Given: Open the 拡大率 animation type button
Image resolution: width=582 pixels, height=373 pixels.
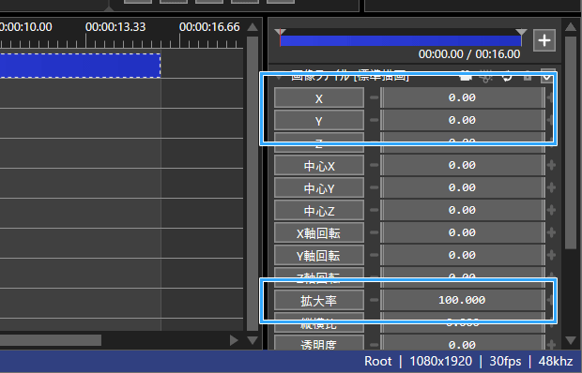Looking at the screenshot, I should (x=319, y=301).
